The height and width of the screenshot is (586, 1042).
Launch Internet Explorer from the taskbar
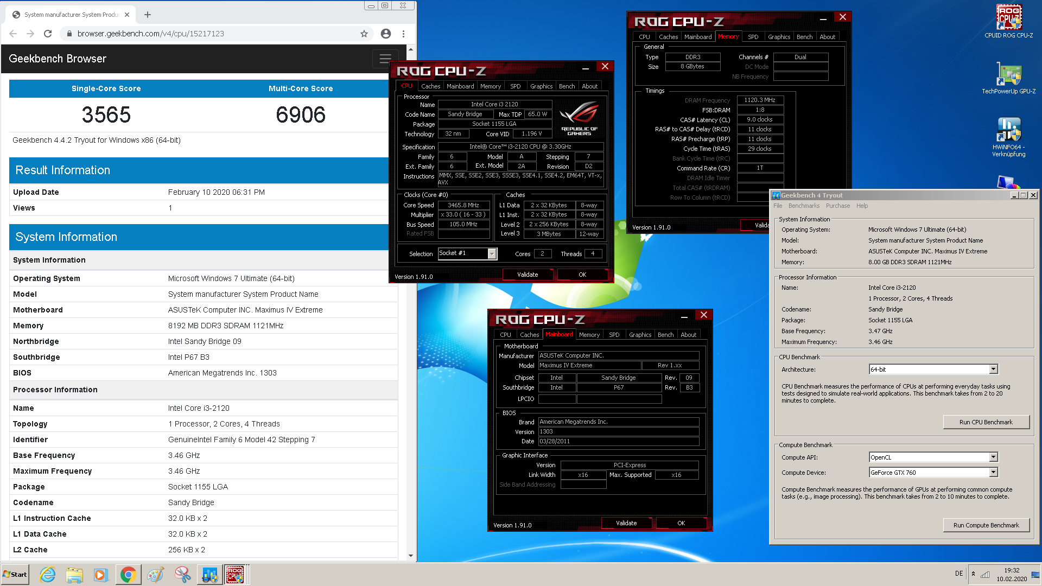[x=48, y=575]
